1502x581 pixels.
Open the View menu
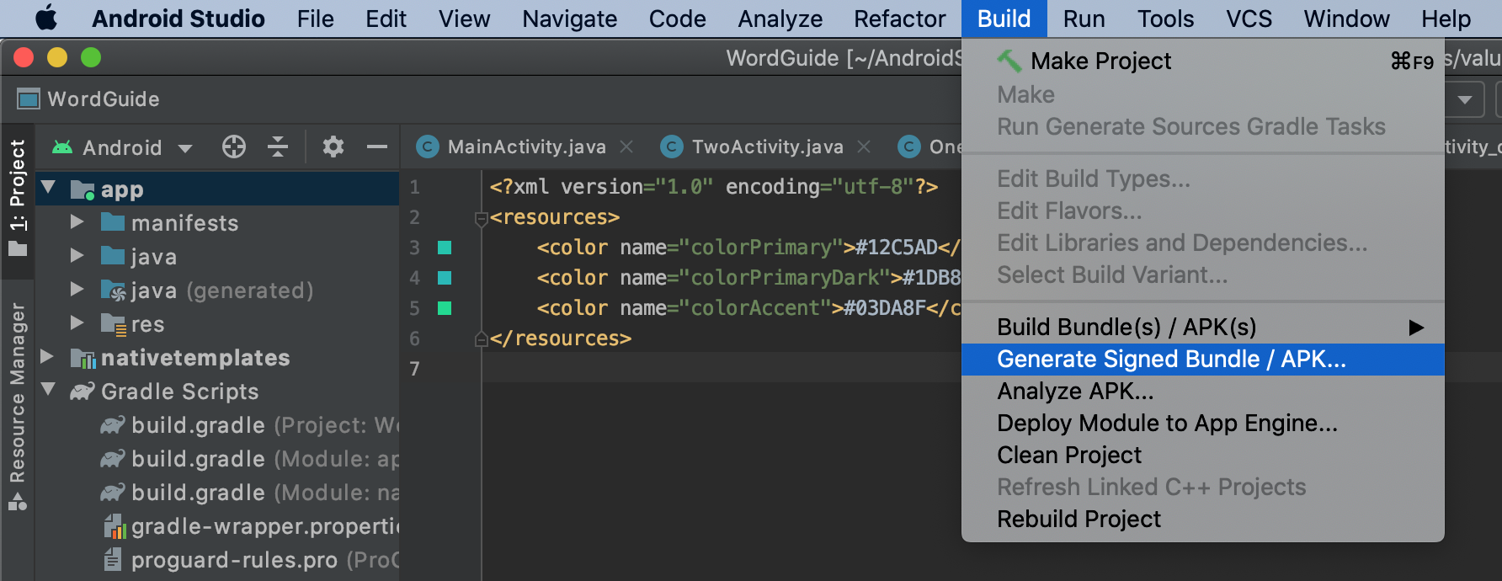464,19
